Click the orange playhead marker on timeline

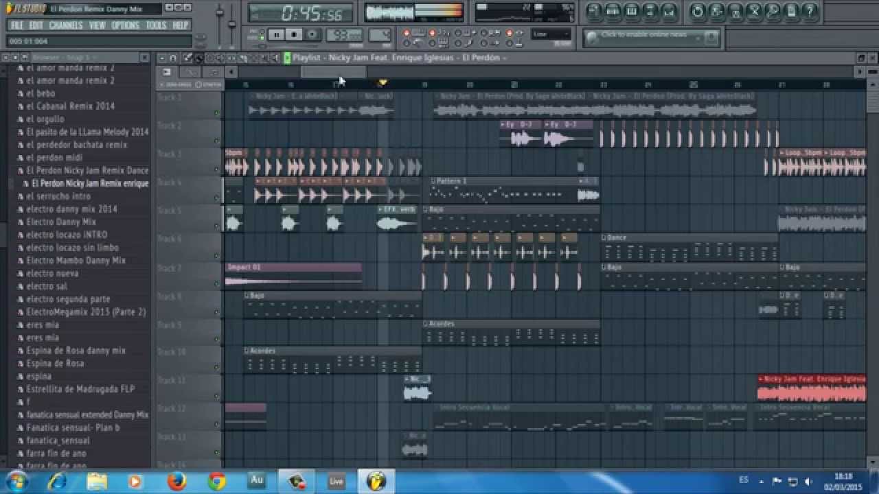(383, 82)
